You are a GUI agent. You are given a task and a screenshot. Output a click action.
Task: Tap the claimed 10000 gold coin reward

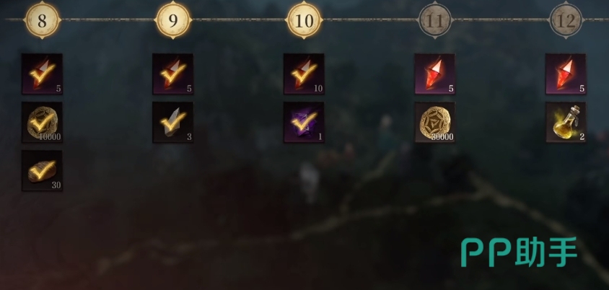[x=42, y=123]
